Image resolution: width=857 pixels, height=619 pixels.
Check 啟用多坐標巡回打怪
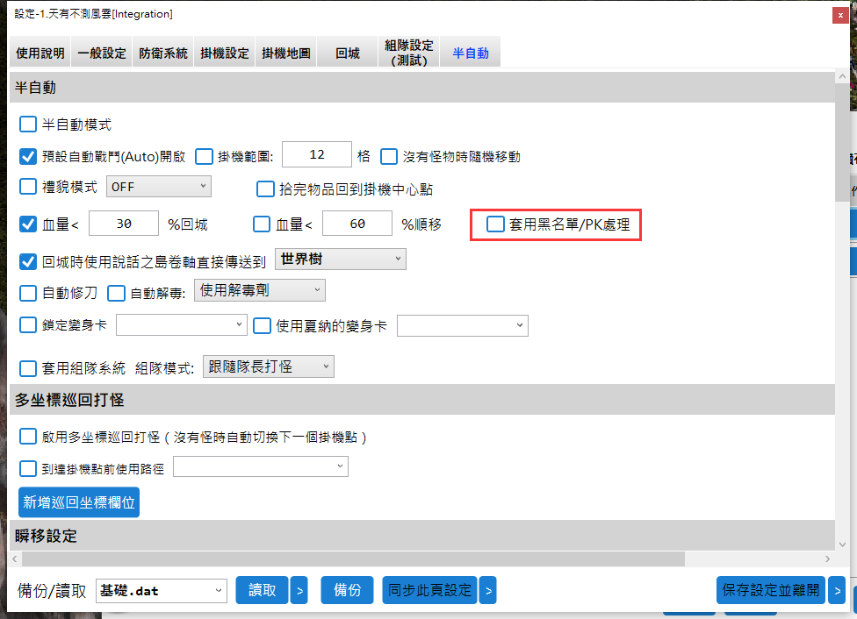coord(28,437)
